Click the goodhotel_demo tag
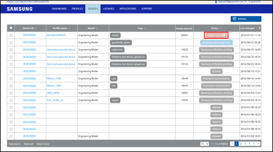 tap(121, 42)
